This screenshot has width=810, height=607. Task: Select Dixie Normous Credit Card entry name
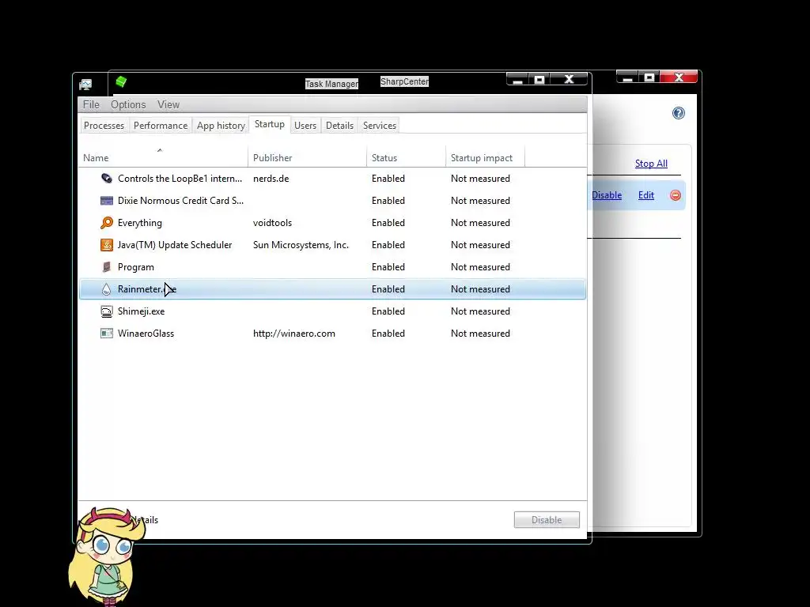181,201
